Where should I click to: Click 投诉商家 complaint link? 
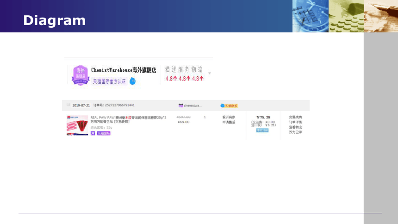pyautogui.click(x=229, y=118)
